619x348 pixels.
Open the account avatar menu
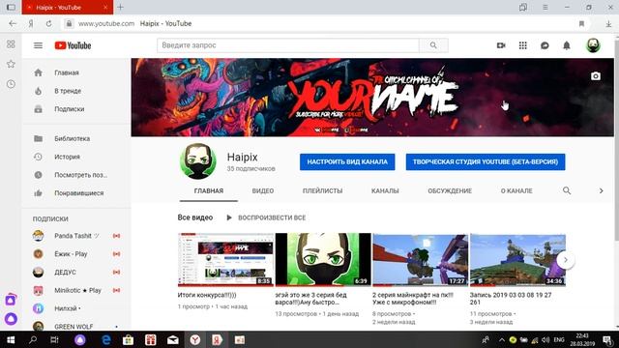[593, 45]
